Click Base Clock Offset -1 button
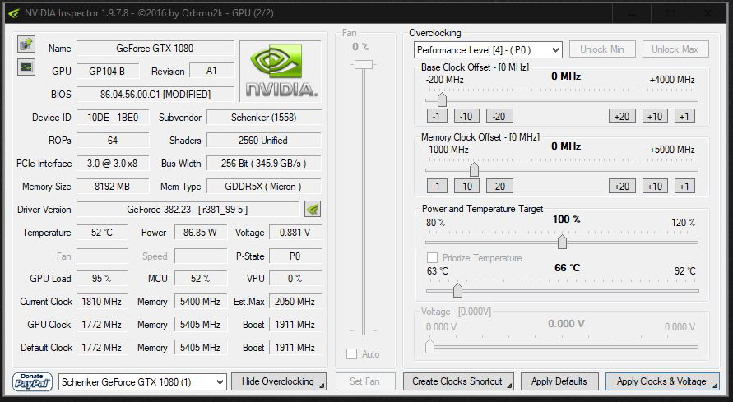Screen dimensions: 733x402 click(x=437, y=116)
